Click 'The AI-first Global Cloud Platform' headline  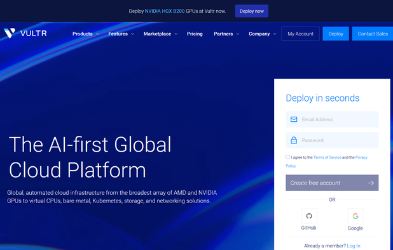[x=90, y=157]
